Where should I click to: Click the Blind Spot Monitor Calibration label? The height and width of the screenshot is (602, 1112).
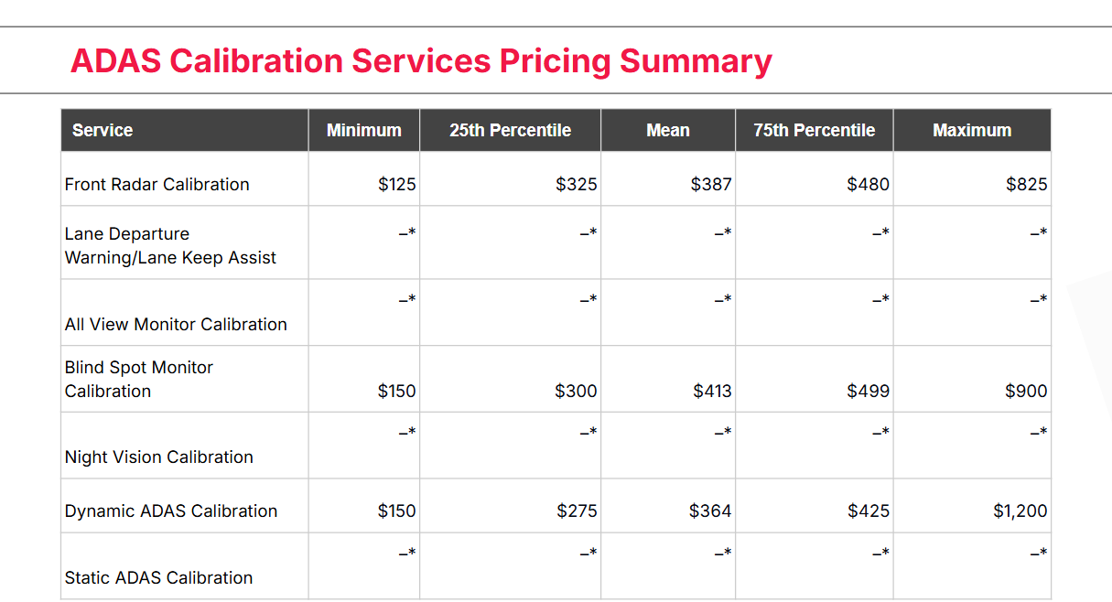pyautogui.click(x=139, y=379)
